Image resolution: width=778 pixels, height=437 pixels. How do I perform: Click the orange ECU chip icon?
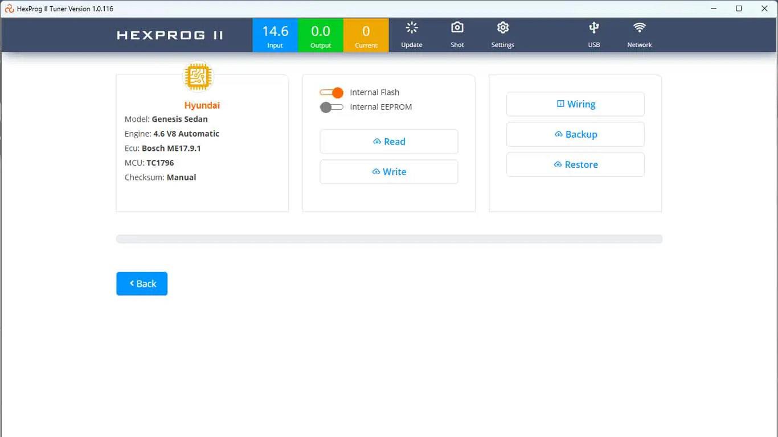click(198, 77)
